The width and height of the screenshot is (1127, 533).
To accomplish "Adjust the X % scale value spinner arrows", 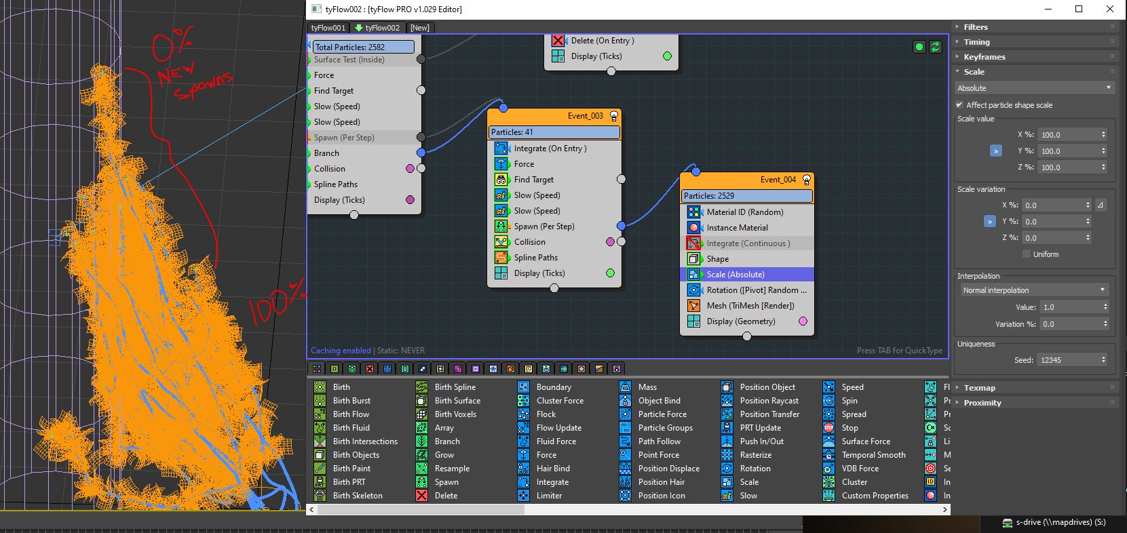I will 1103,135.
